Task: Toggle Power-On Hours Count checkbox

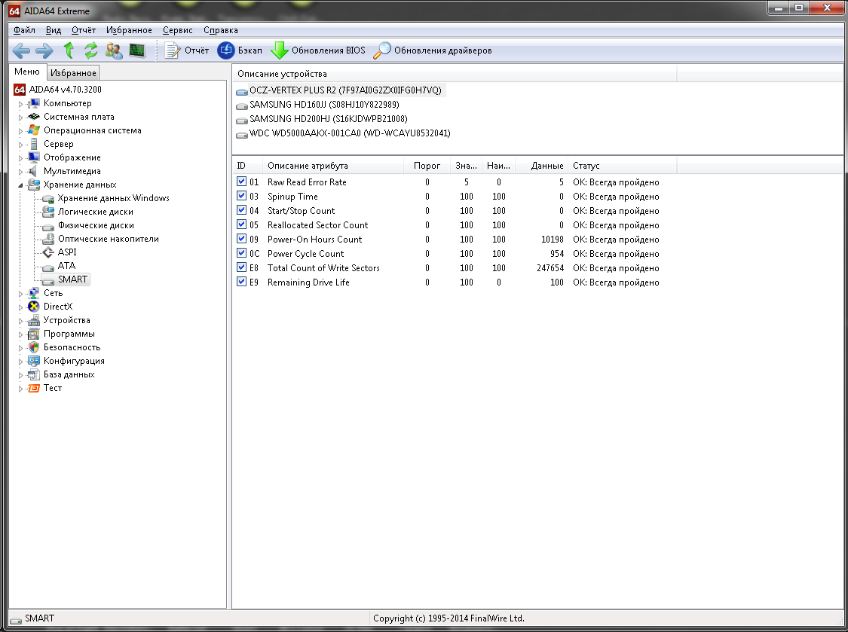Action: point(241,239)
